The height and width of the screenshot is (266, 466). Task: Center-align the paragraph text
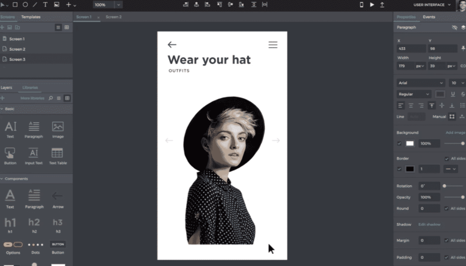tap(411, 106)
